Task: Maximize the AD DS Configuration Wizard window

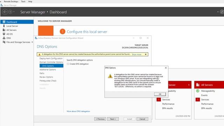Action: click(x=141, y=38)
